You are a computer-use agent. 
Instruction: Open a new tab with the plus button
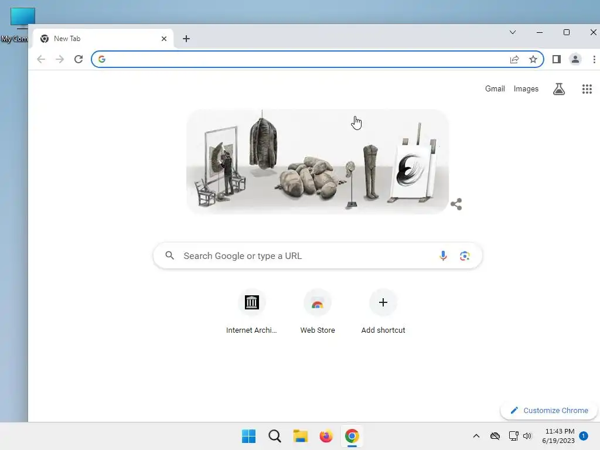186,39
